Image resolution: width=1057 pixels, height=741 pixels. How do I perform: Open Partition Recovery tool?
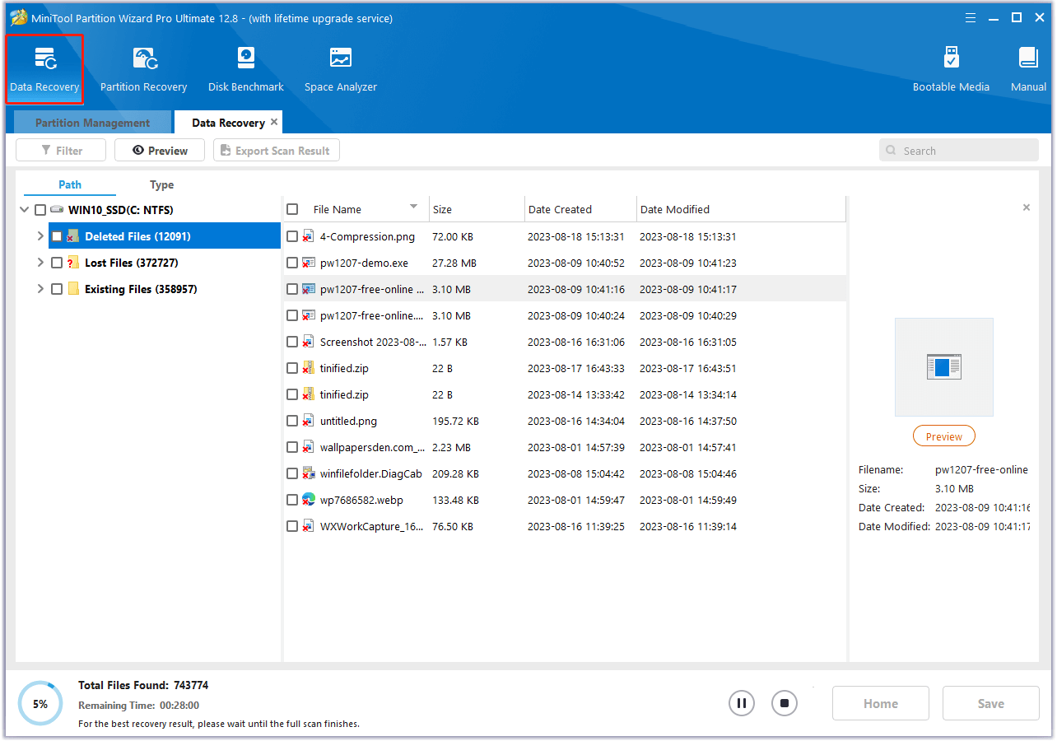pyautogui.click(x=144, y=69)
